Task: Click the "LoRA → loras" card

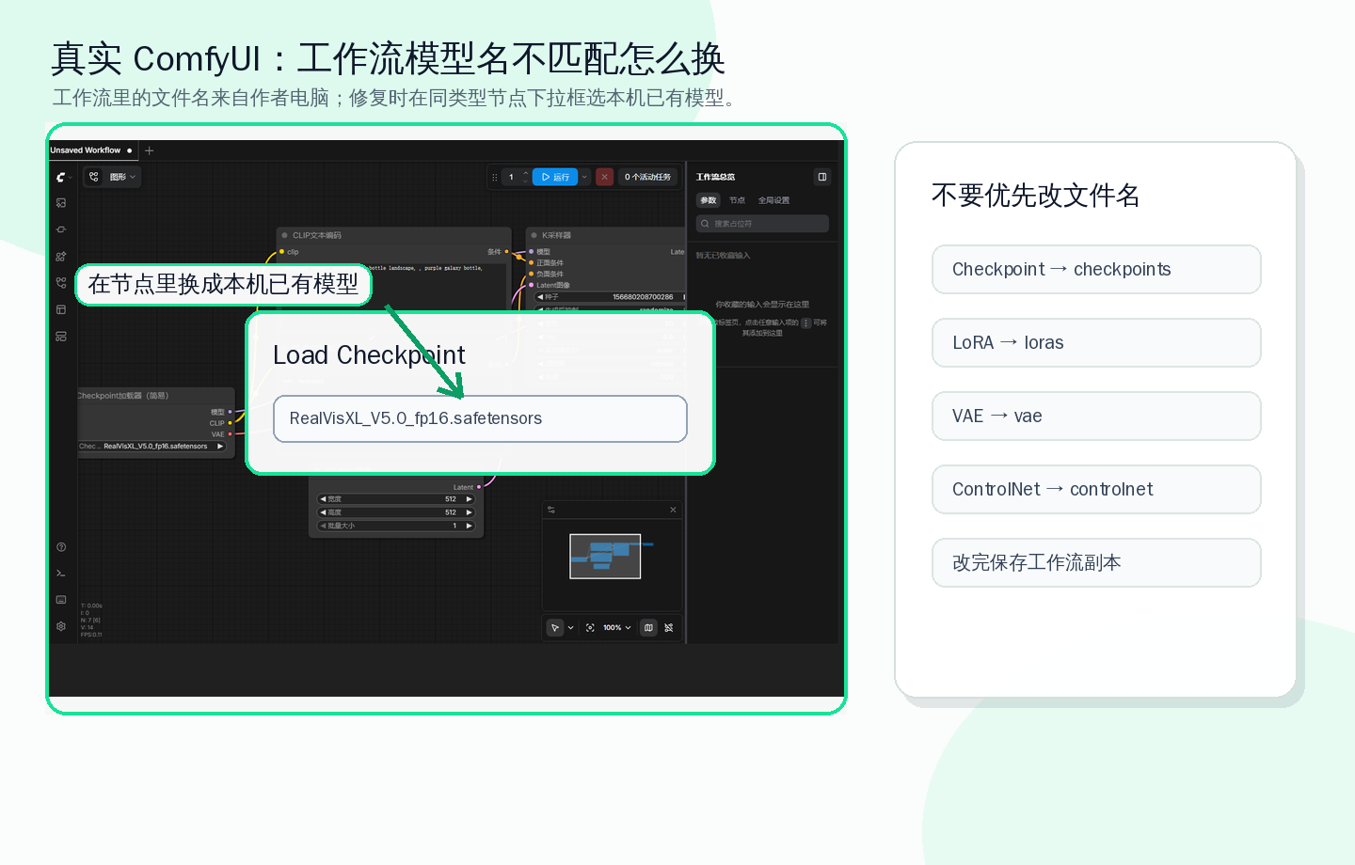Action: 1096,343
